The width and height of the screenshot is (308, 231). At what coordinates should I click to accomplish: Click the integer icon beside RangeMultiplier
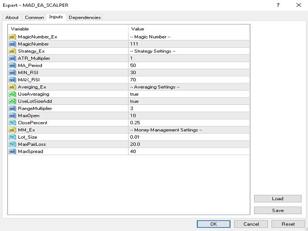click(13, 108)
